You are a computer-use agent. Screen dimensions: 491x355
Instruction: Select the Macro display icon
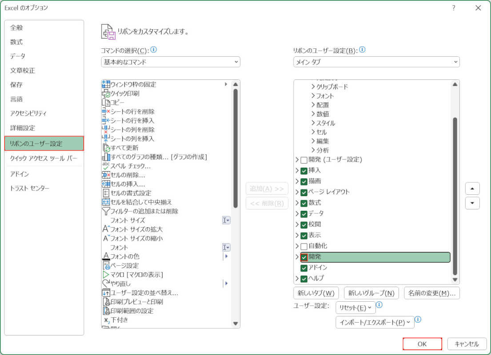click(x=106, y=275)
